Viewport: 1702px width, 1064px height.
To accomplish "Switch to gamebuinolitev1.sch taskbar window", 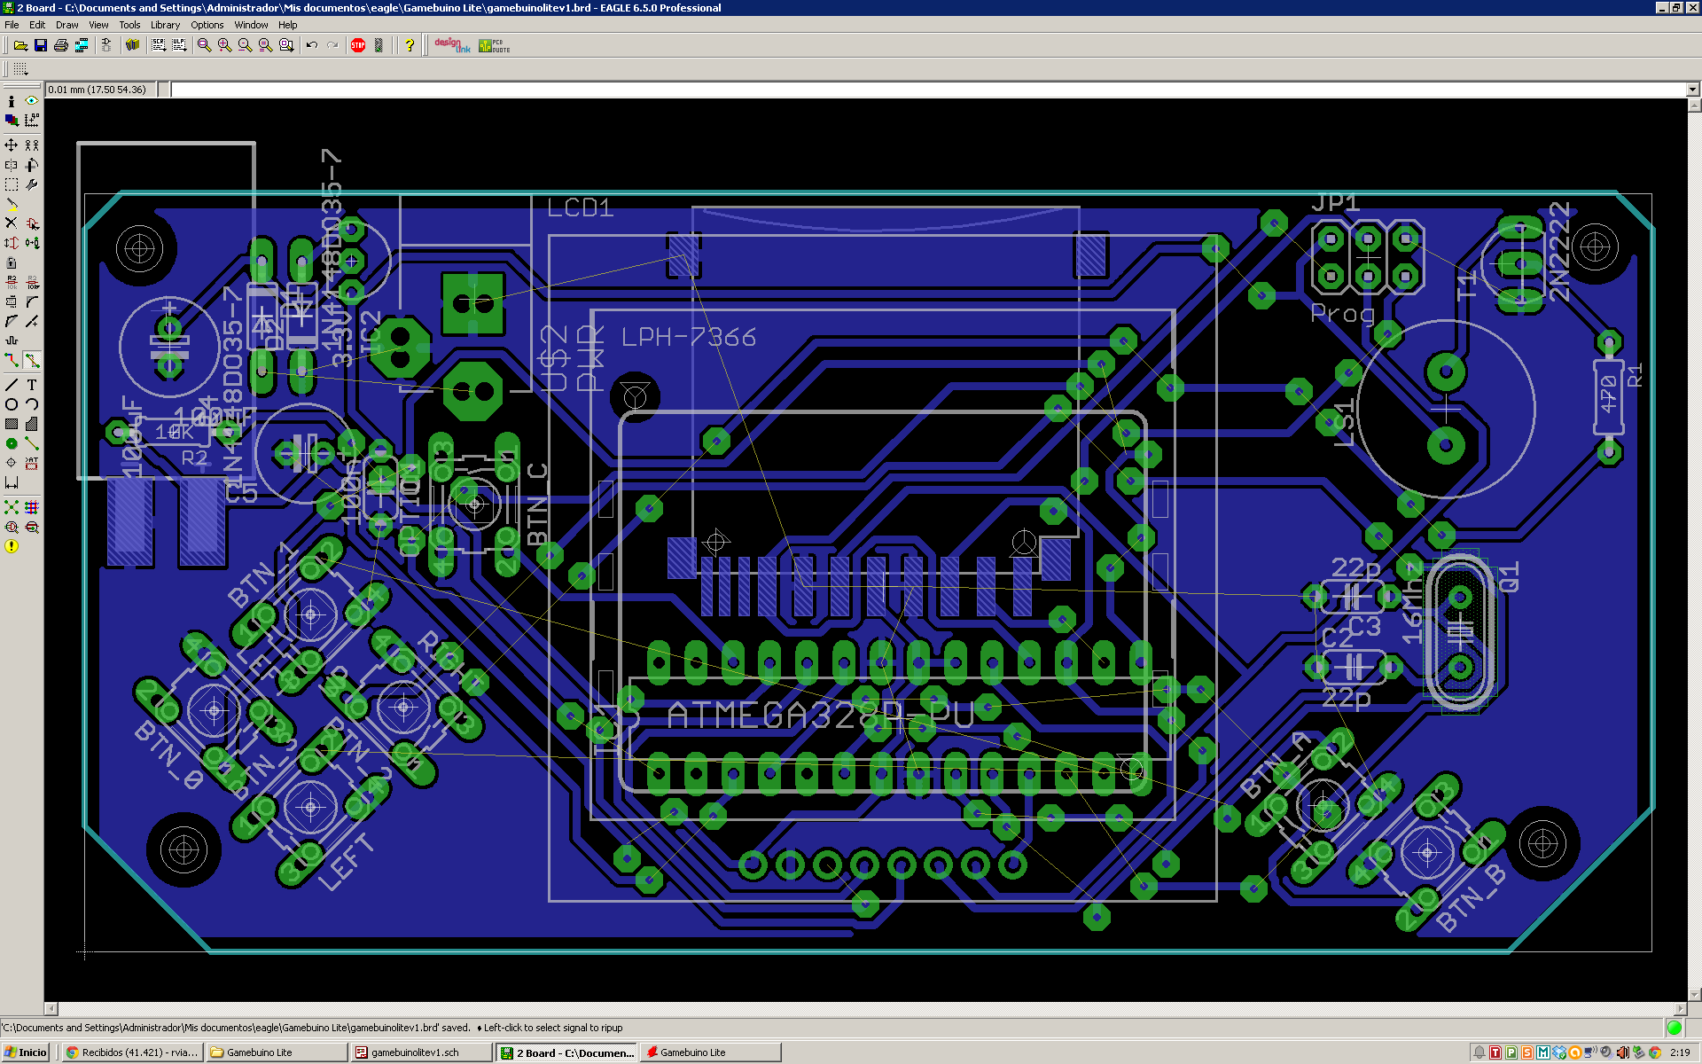I will pyautogui.click(x=415, y=1052).
